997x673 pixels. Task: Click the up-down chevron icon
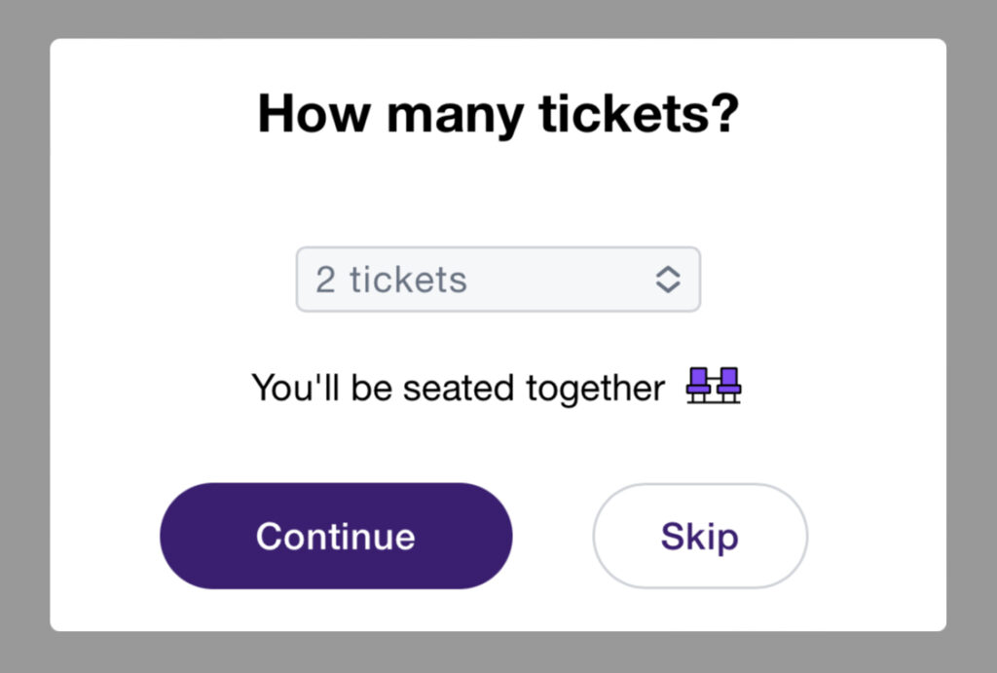[x=667, y=280]
